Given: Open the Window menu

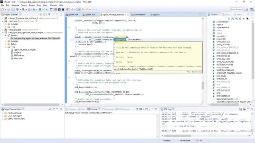Looking at the screenshot, I should point(53,5).
